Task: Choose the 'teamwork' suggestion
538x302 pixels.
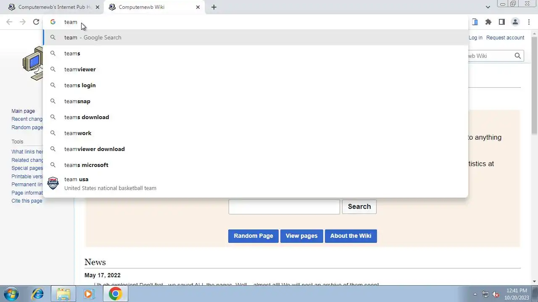Action: point(256,133)
